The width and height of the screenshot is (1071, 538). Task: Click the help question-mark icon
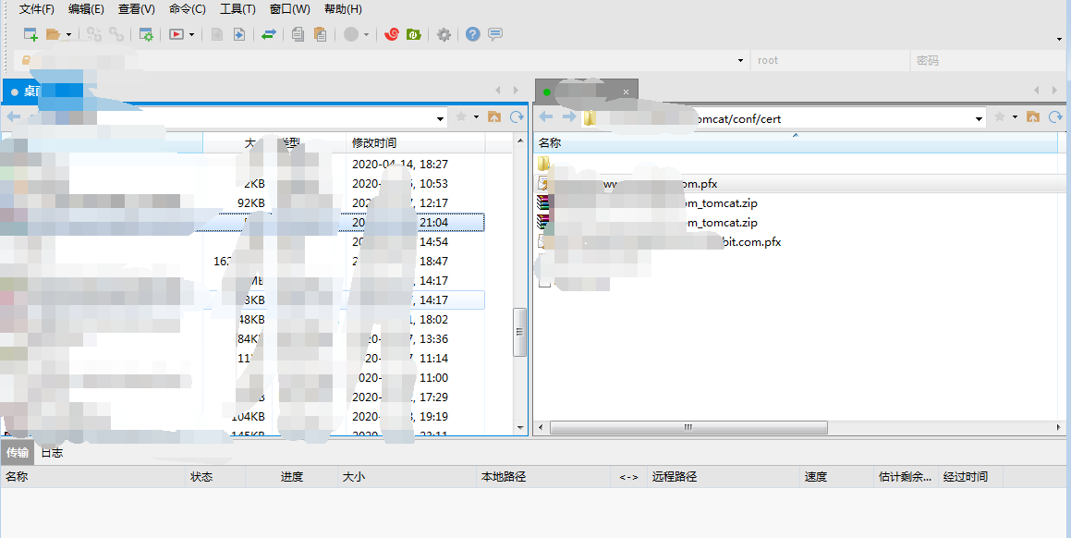coord(471,34)
